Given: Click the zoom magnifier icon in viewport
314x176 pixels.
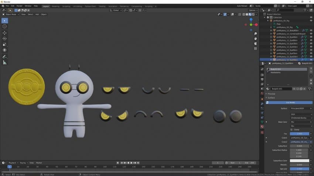Looking at the screenshot, I should click(x=255, y=33).
